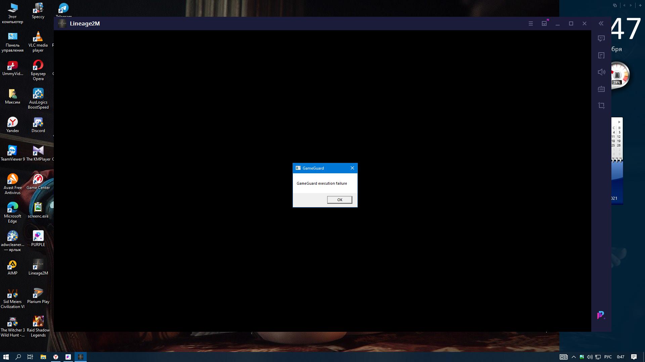Open Yandex browser desktop icon
645x362 pixels.
[x=12, y=124]
